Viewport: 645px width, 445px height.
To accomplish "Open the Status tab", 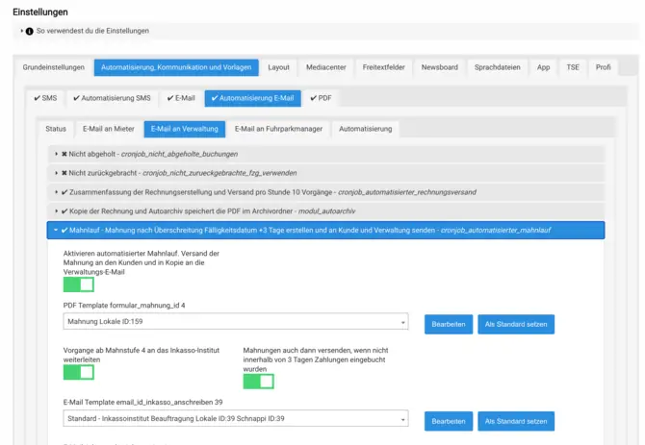I will [x=56, y=129].
